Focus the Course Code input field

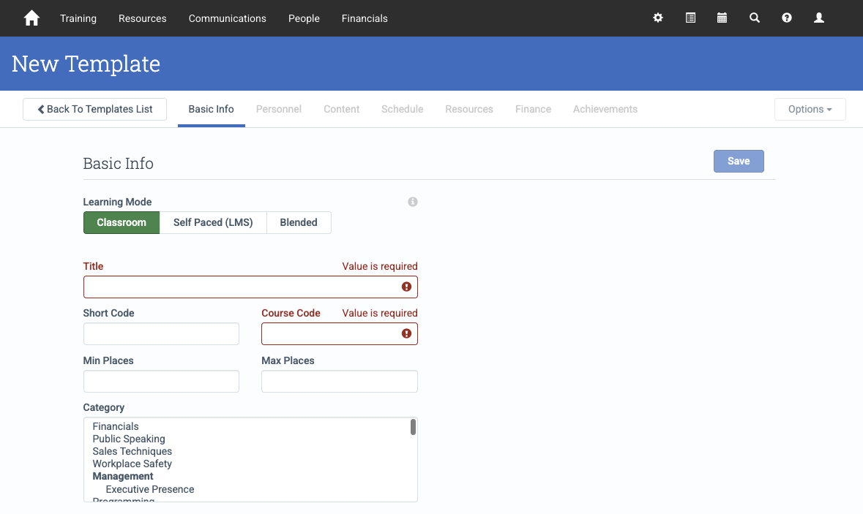pos(340,333)
